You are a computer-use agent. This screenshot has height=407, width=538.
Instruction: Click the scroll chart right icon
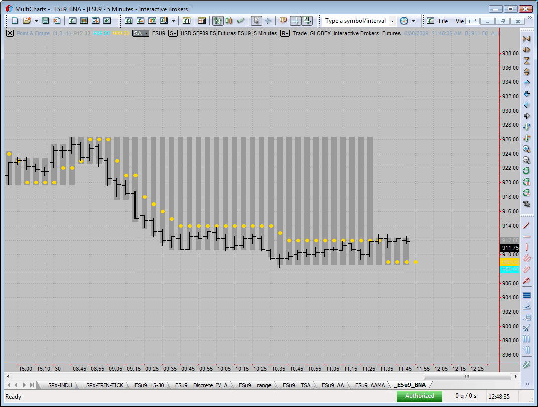tap(526, 116)
